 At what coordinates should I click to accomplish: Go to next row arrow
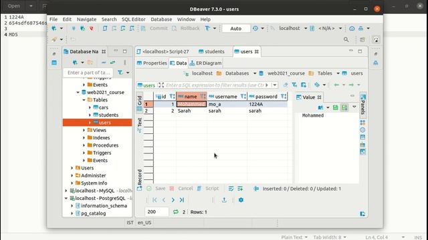173,200
